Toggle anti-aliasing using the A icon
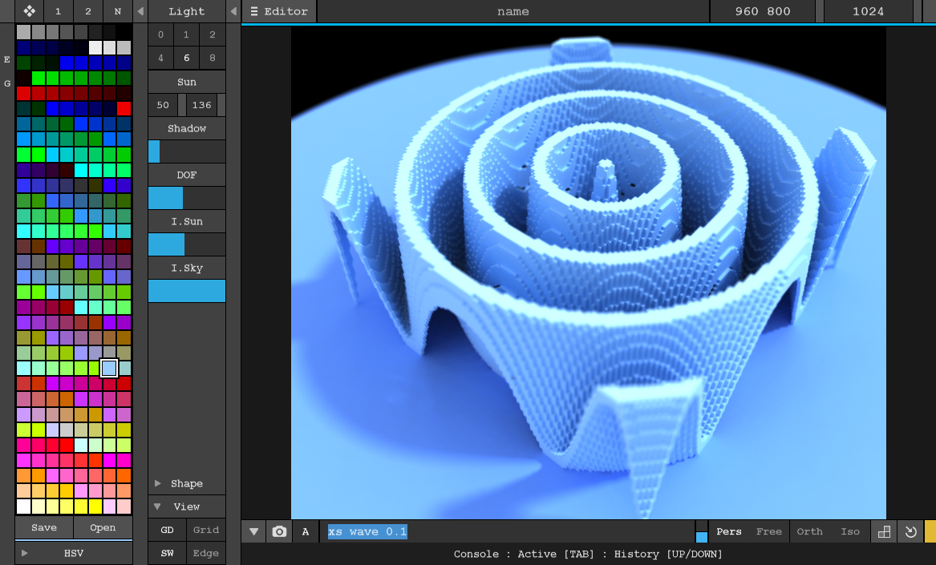This screenshot has height=565, width=936. point(305,531)
